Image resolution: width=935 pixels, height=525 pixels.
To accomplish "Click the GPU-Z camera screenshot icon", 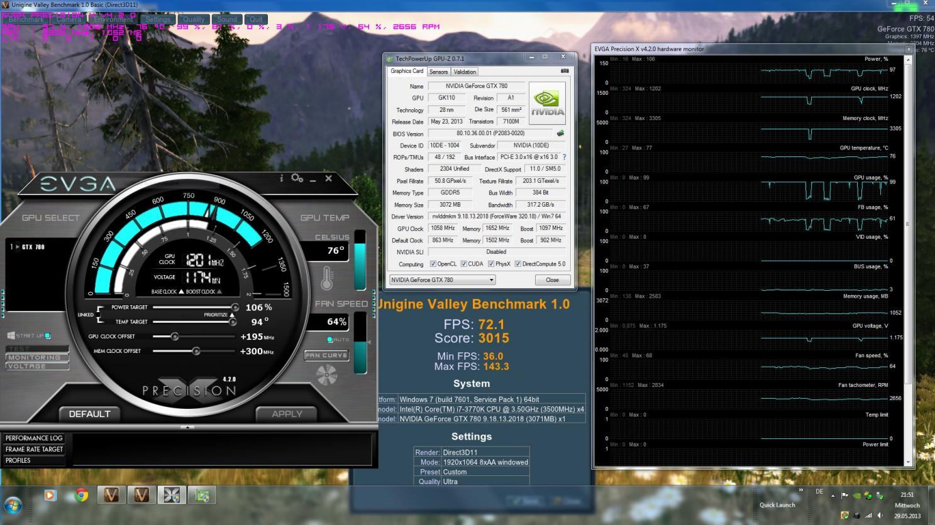I will coord(565,71).
